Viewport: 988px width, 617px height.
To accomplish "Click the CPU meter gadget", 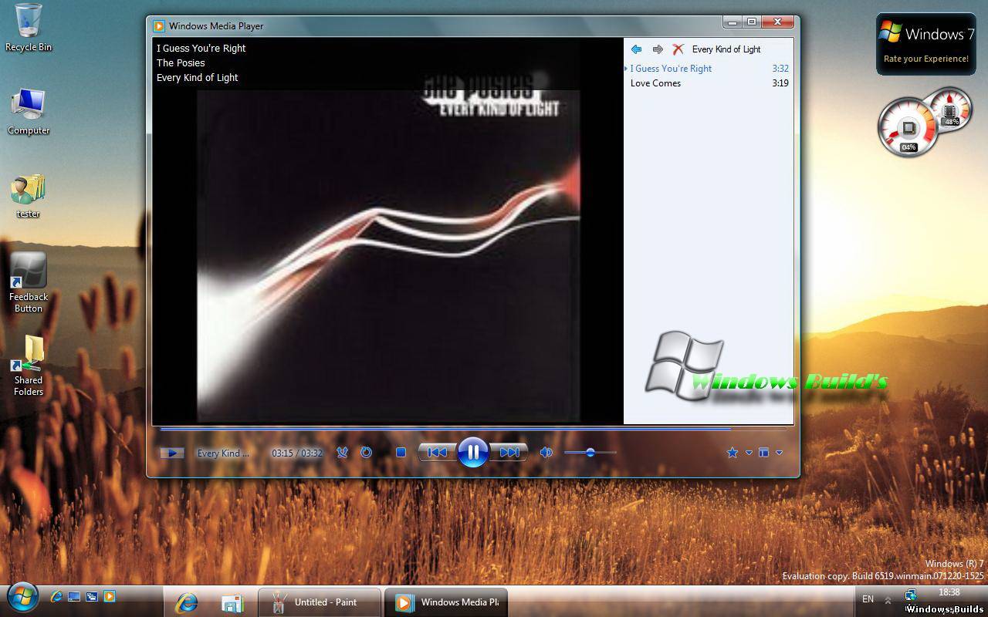I will click(909, 127).
